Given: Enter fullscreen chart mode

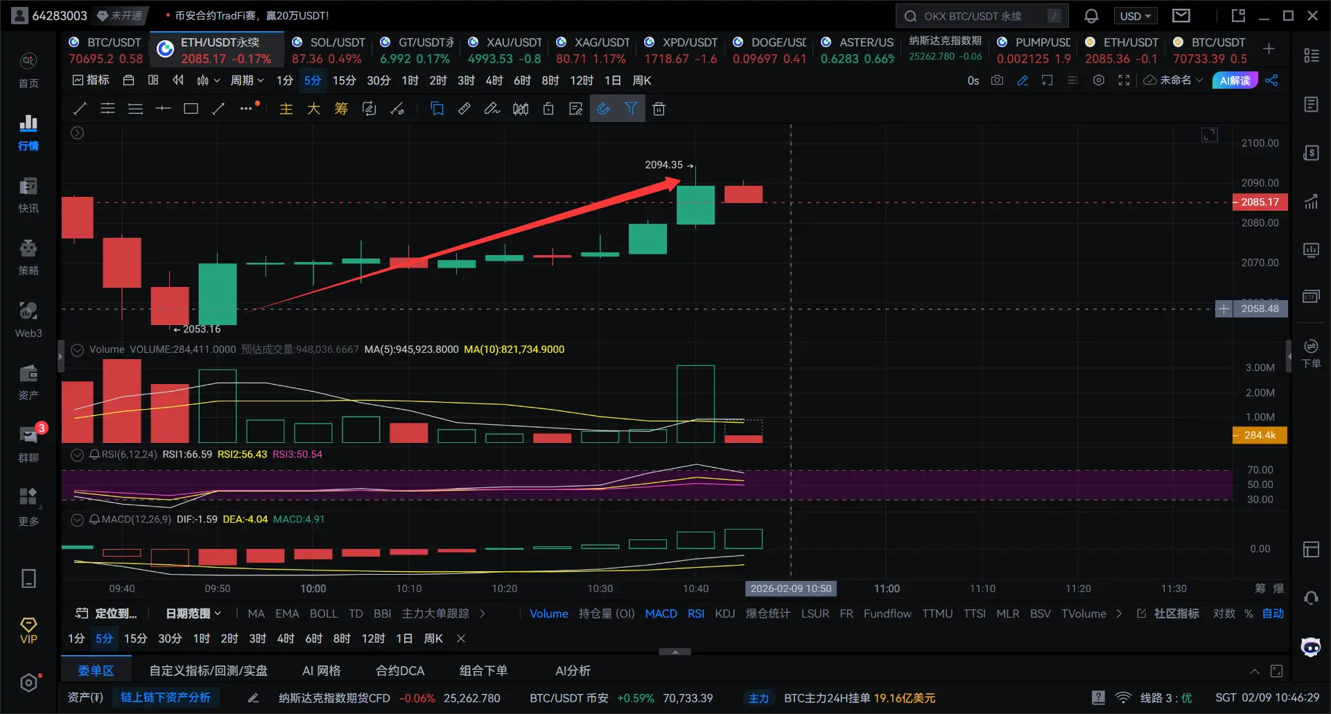Looking at the screenshot, I should [1124, 80].
